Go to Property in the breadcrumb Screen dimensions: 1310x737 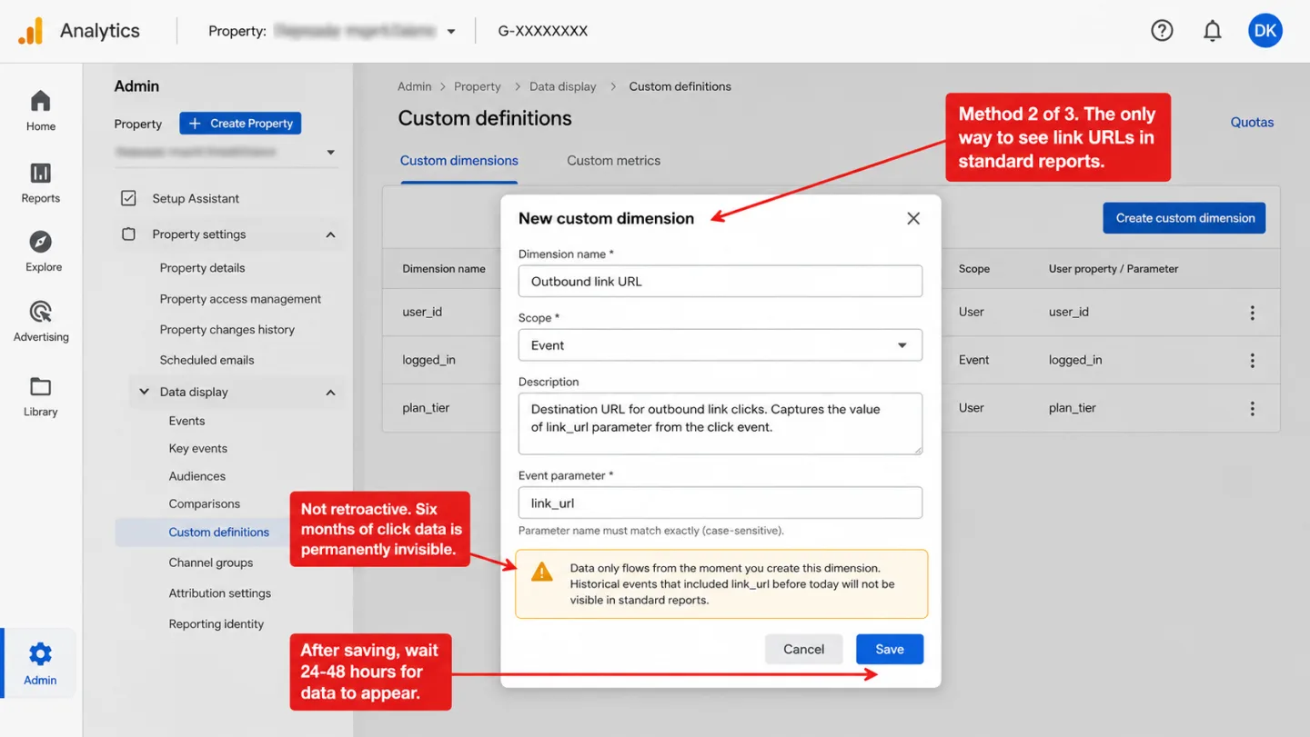(477, 86)
